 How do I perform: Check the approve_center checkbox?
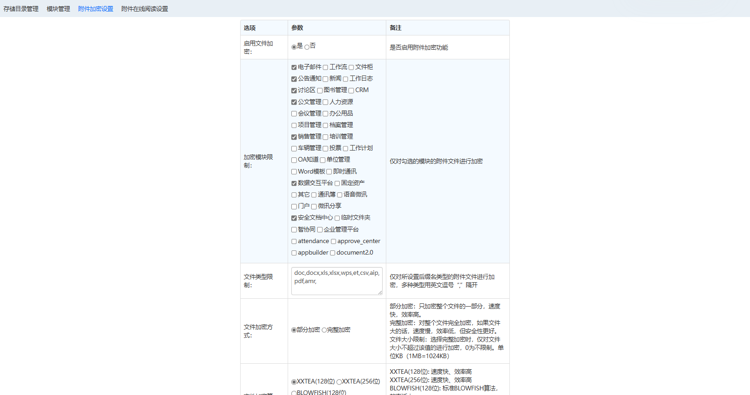(x=333, y=242)
